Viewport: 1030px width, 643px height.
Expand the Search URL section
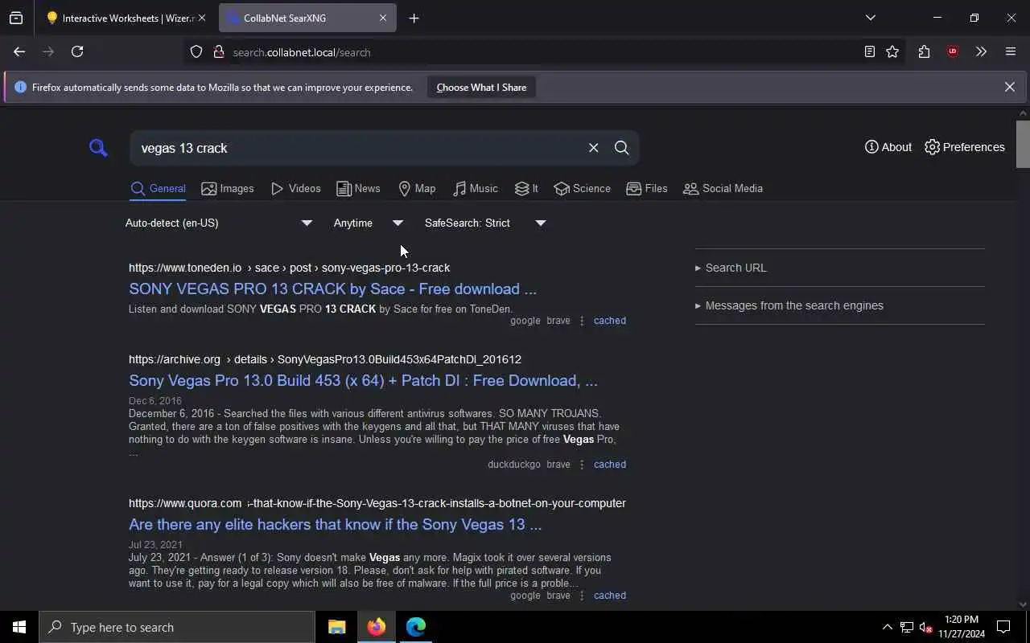click(731, 268)
